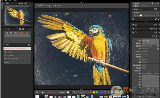
Task: Open filmstrip settings gear icon
Action: (37, 92)
